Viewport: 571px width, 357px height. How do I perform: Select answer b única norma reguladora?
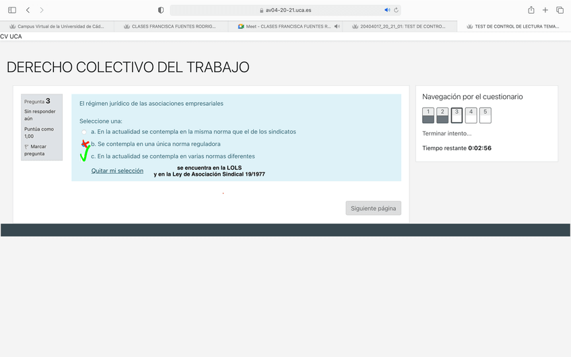point(84,144)
